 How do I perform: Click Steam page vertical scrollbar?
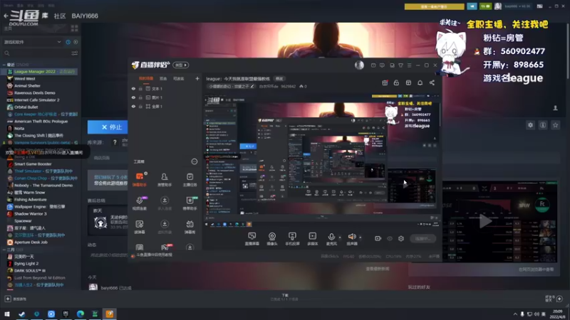click(568, 50)
